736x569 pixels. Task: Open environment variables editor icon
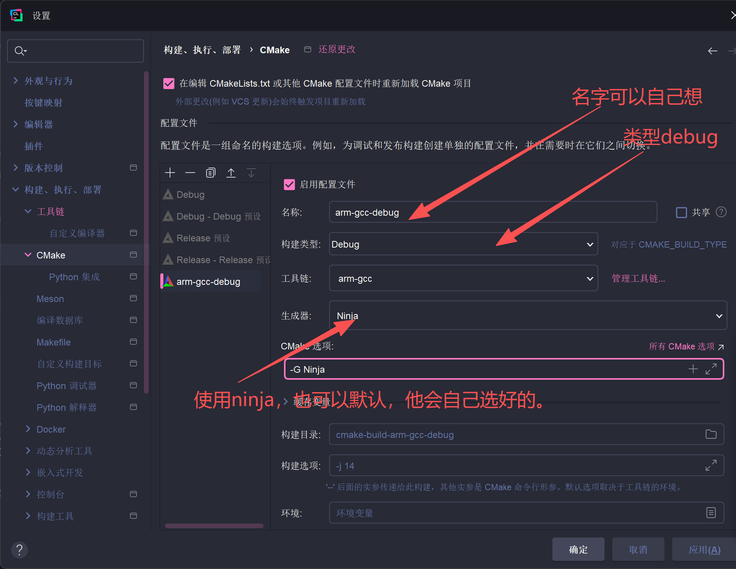tap(711, 513)
